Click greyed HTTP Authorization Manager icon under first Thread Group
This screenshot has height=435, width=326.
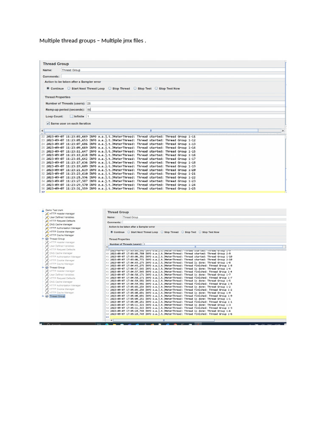47,257
